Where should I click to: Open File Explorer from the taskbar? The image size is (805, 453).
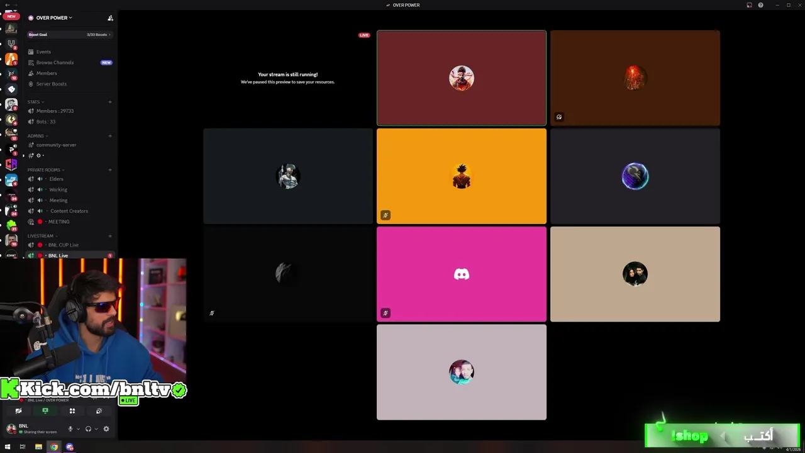click(x=38, y=447)
